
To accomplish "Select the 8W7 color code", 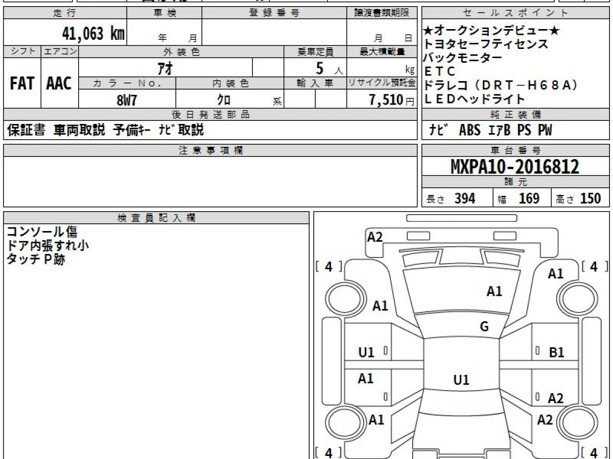I will tap(127, 100).
